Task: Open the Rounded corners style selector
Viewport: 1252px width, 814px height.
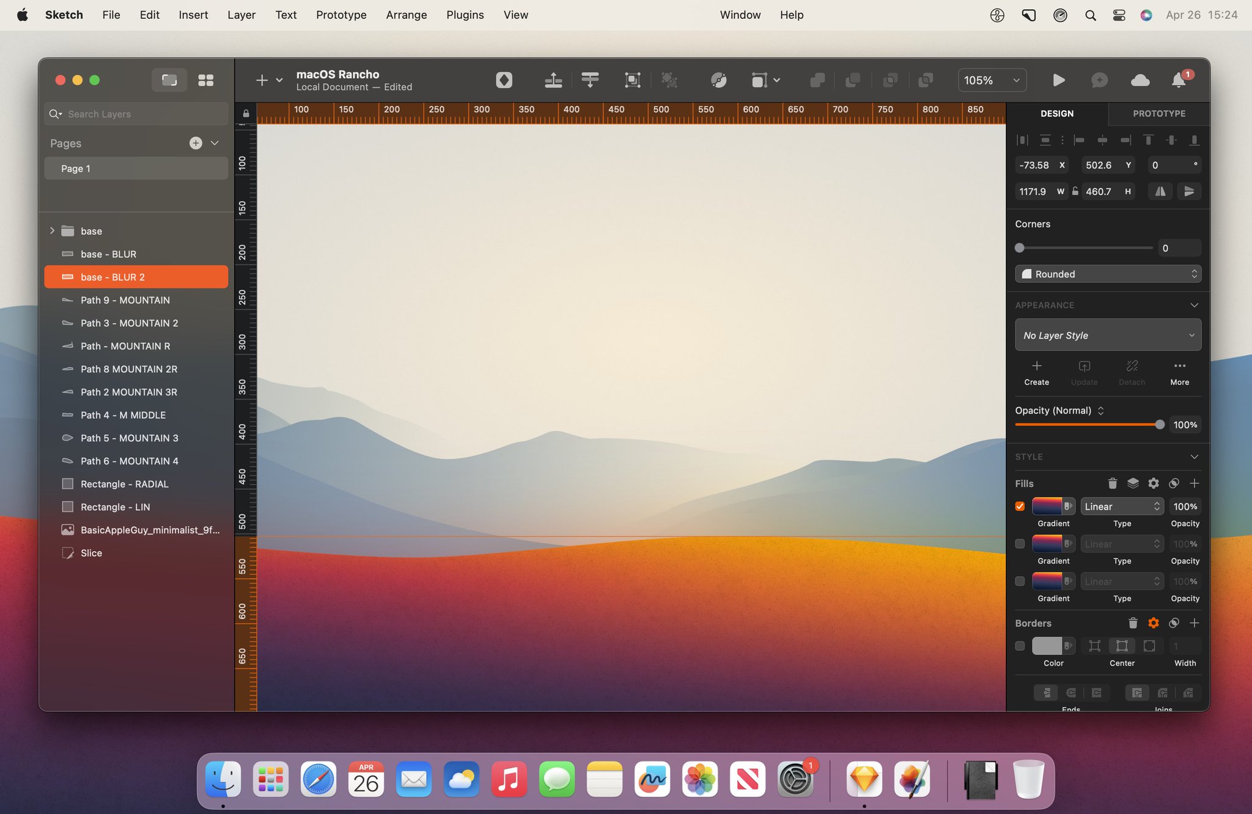Action: tap(1107, 274)
